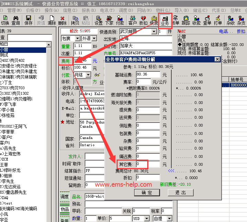Image resolution: width=247 pixels, height=222 pixels.
Task: Click the 业务 business toolbar icon
Action: click(165, 21)
